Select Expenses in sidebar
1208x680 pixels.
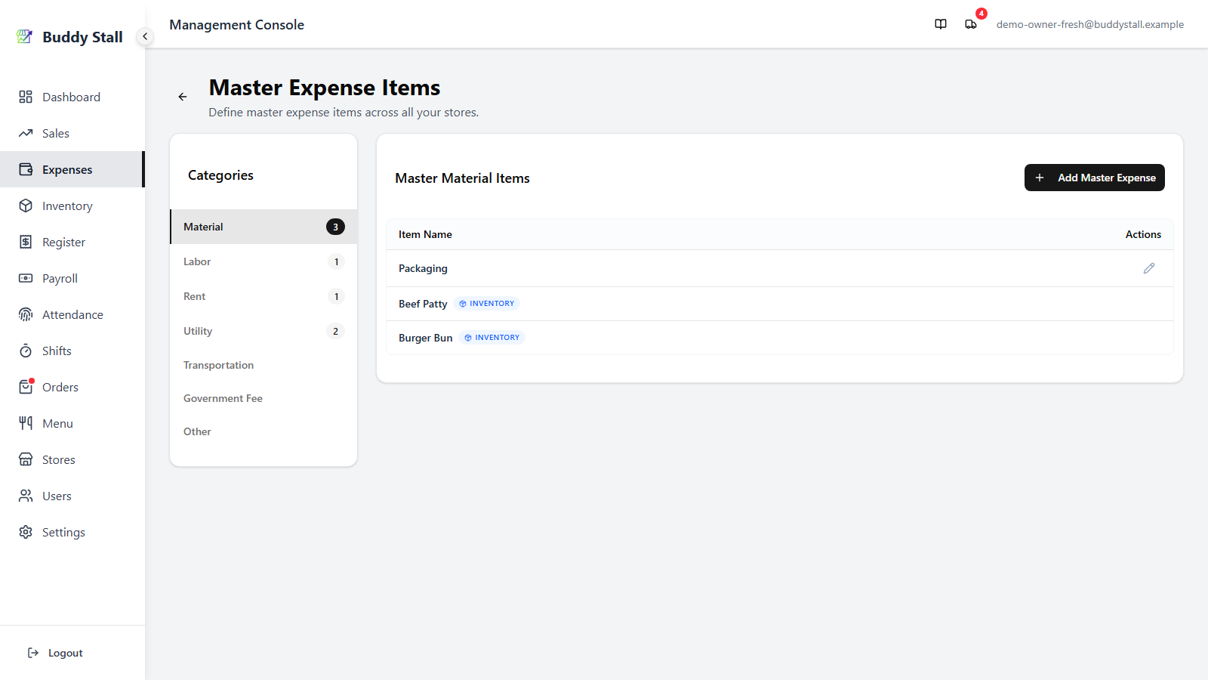[67, 170]
